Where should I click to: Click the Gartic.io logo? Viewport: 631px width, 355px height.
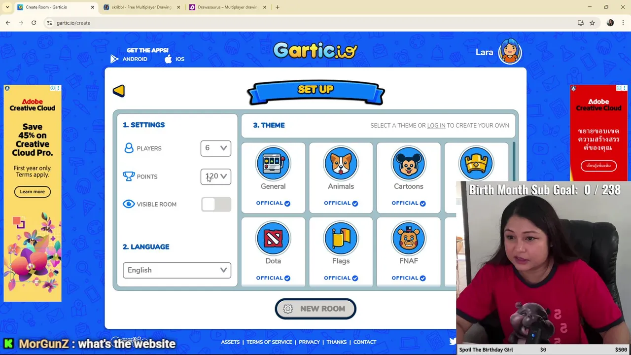315,50
